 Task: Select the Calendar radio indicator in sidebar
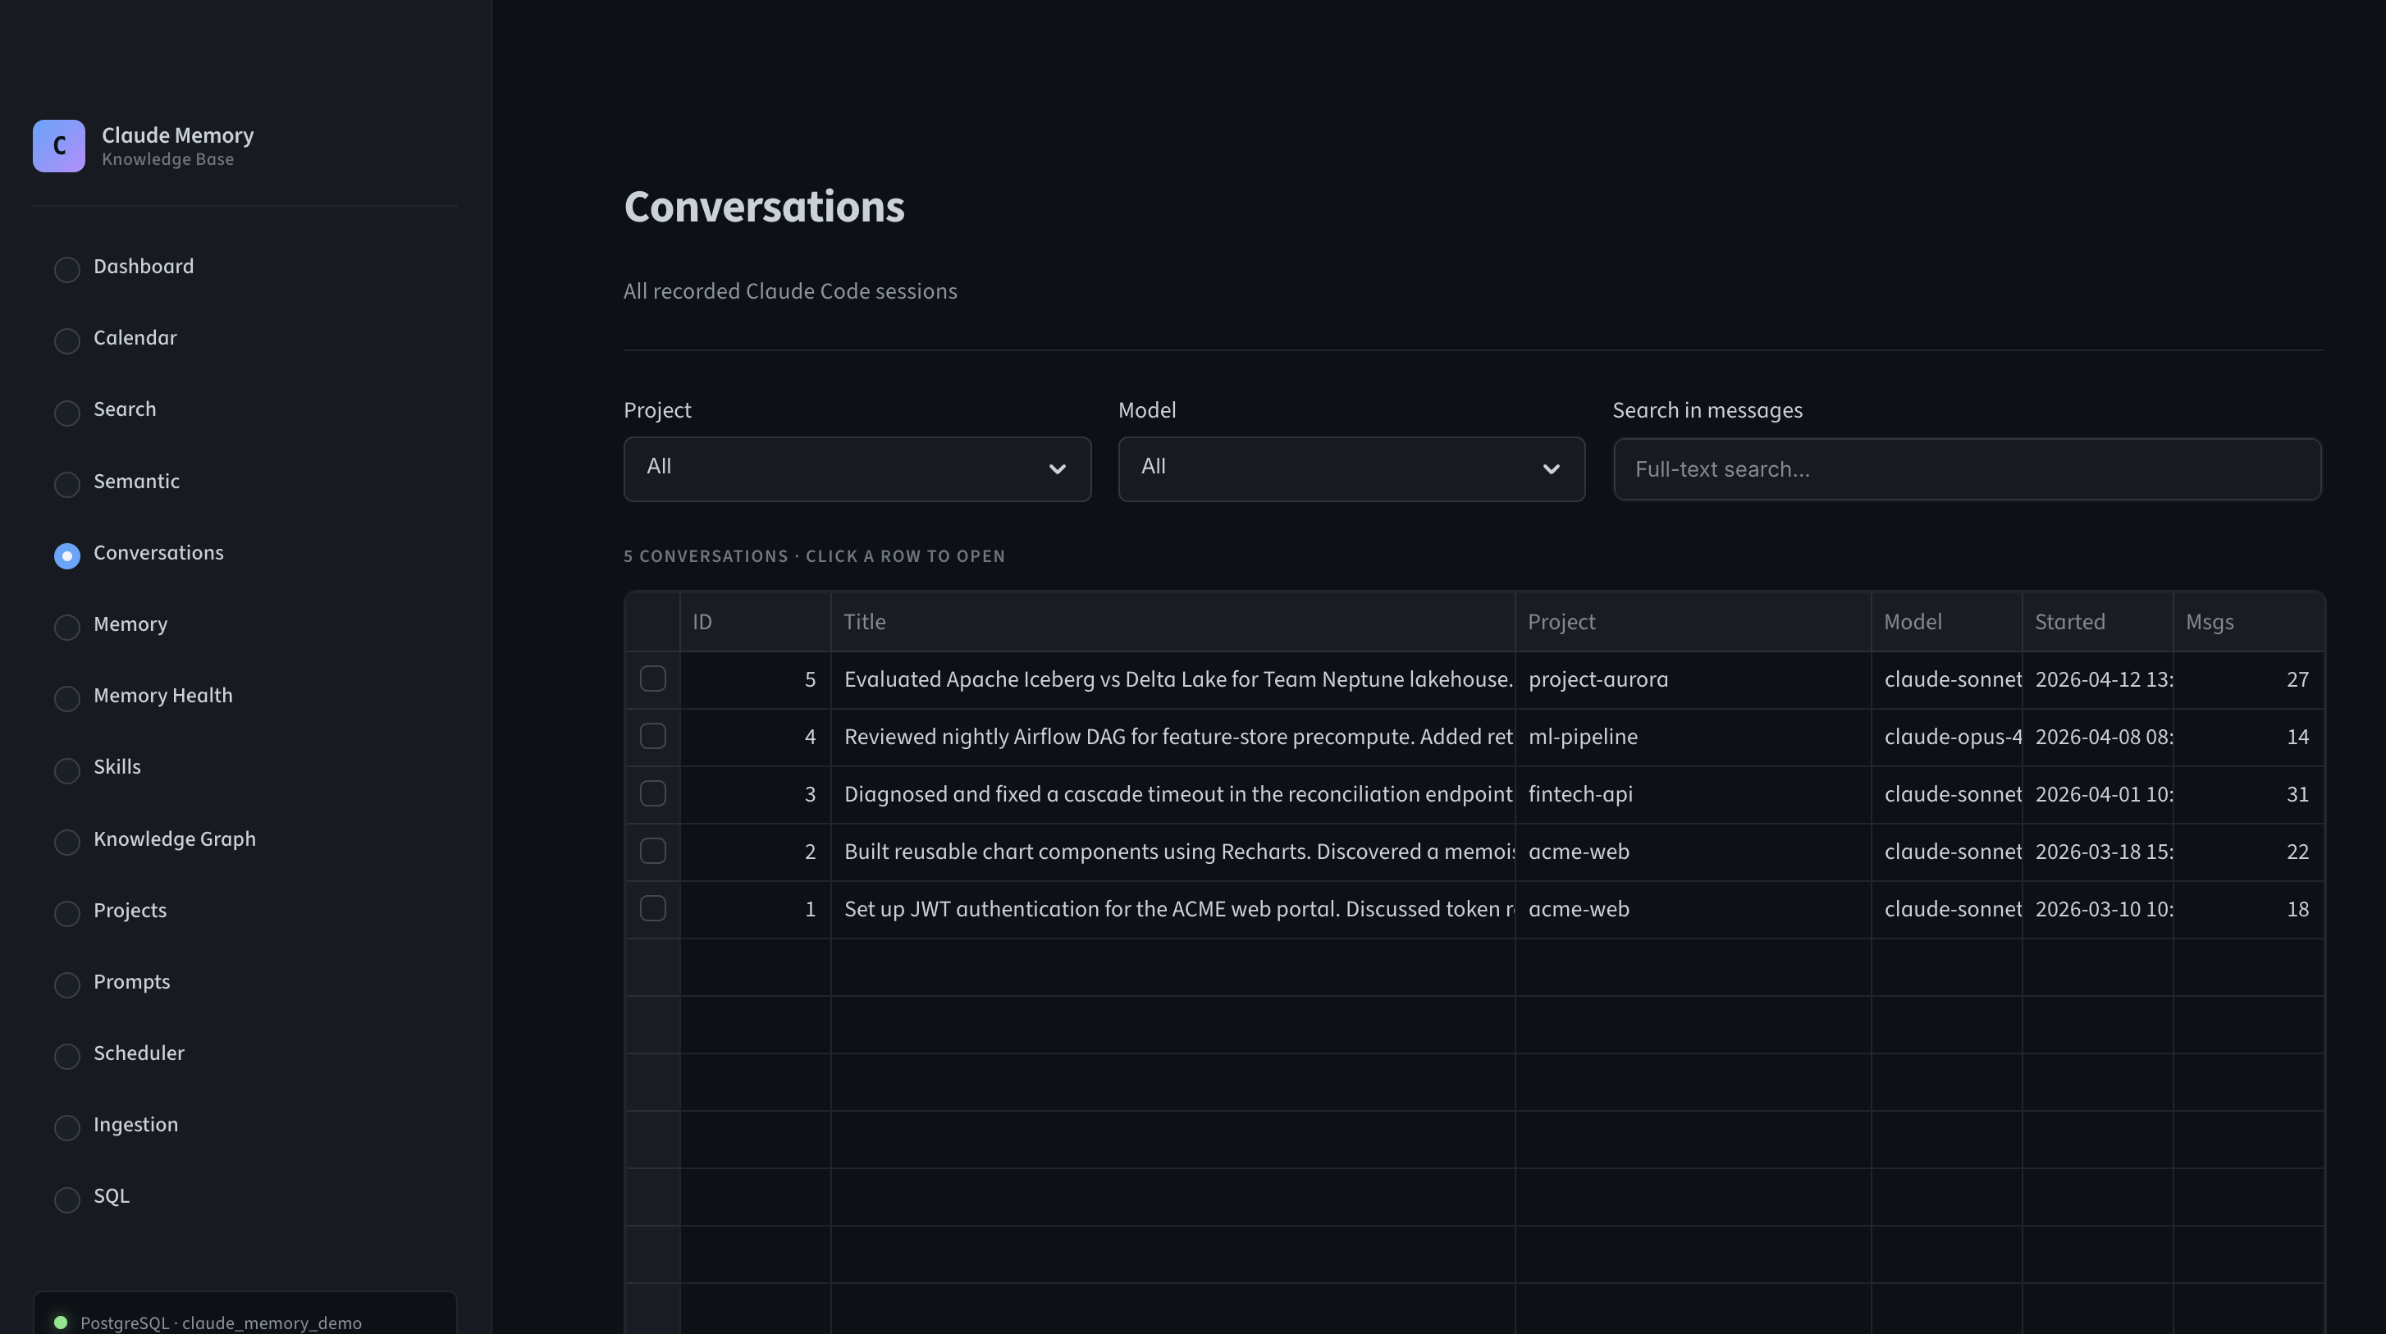tap(66, 341)
